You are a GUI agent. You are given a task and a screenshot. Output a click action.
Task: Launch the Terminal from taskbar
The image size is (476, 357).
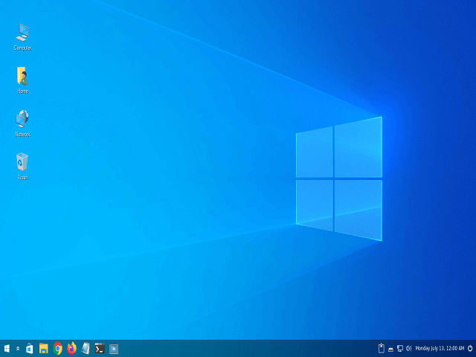(100, 348)
